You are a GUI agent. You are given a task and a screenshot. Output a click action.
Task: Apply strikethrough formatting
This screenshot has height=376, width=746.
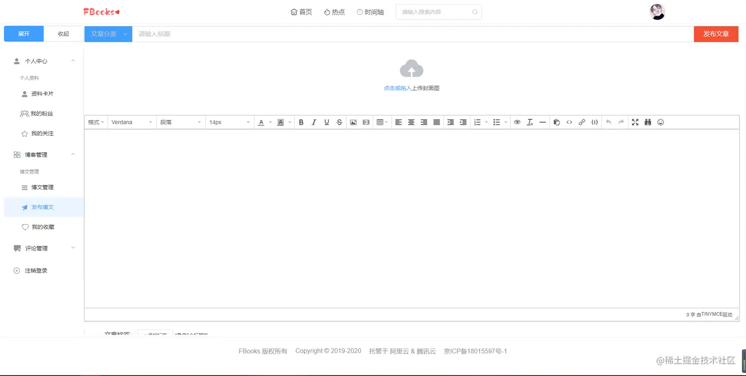coord(339,122)
